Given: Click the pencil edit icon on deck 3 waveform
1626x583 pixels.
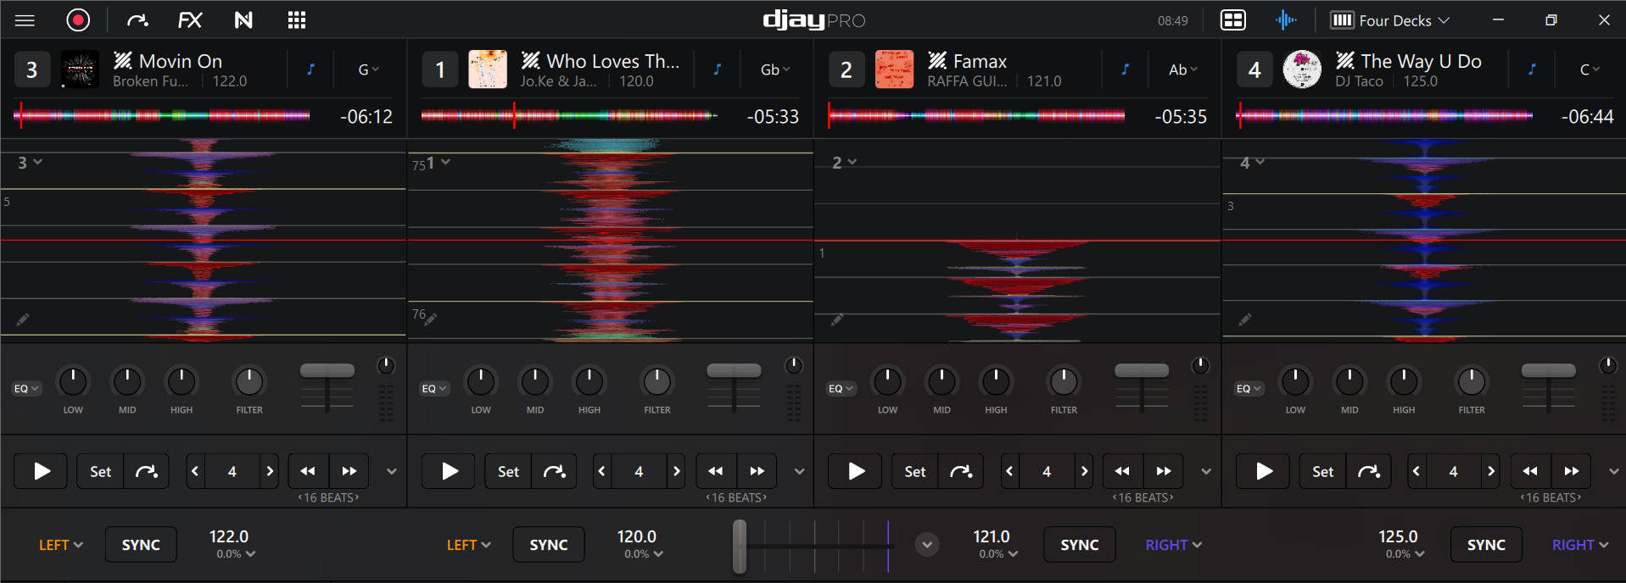Looking at the screenshot, I should point(23,319).
